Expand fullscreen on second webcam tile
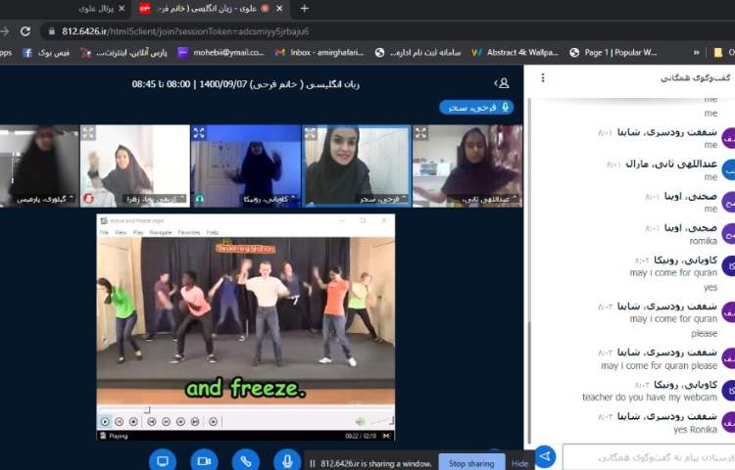The image size is (735, 470). coord(88,133)
